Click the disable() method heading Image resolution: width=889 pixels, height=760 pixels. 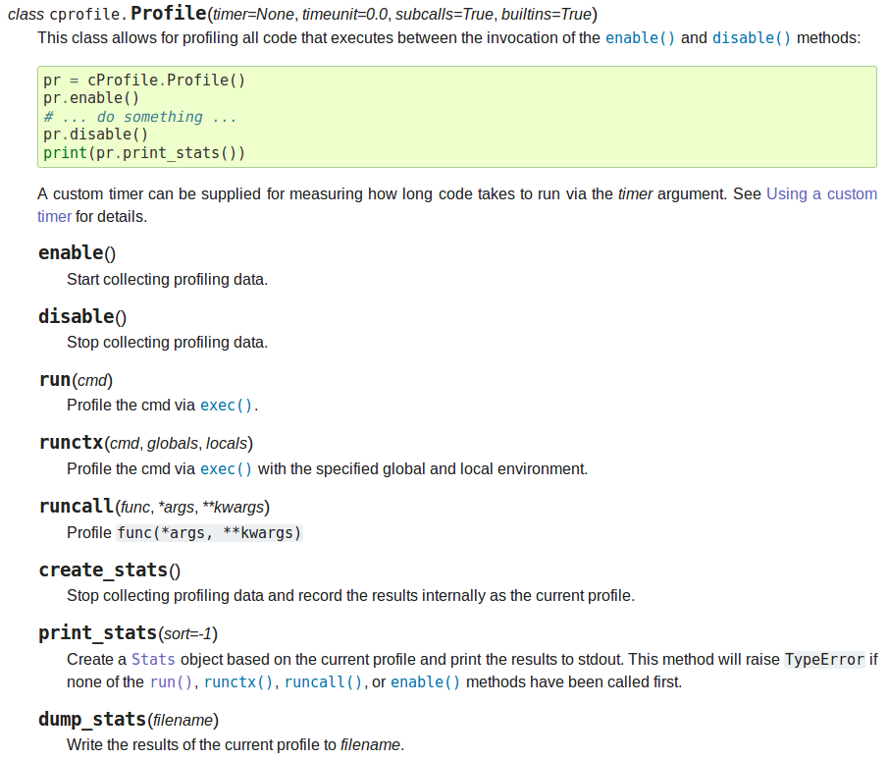click(82, 316)
